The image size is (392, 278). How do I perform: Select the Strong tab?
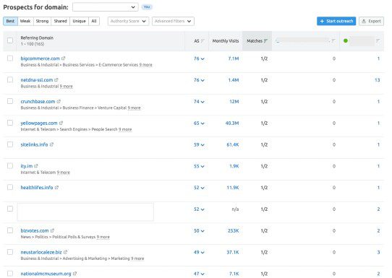(42, 21)
